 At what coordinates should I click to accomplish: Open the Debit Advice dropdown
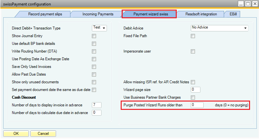[220, 28]
